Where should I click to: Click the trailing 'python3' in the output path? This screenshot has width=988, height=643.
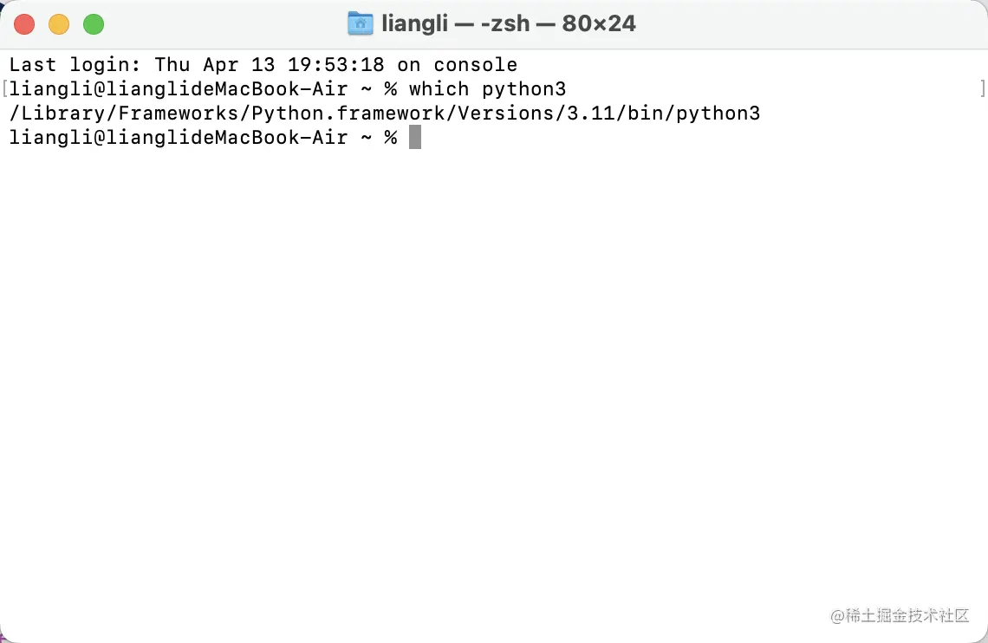(x=718, y=113)
